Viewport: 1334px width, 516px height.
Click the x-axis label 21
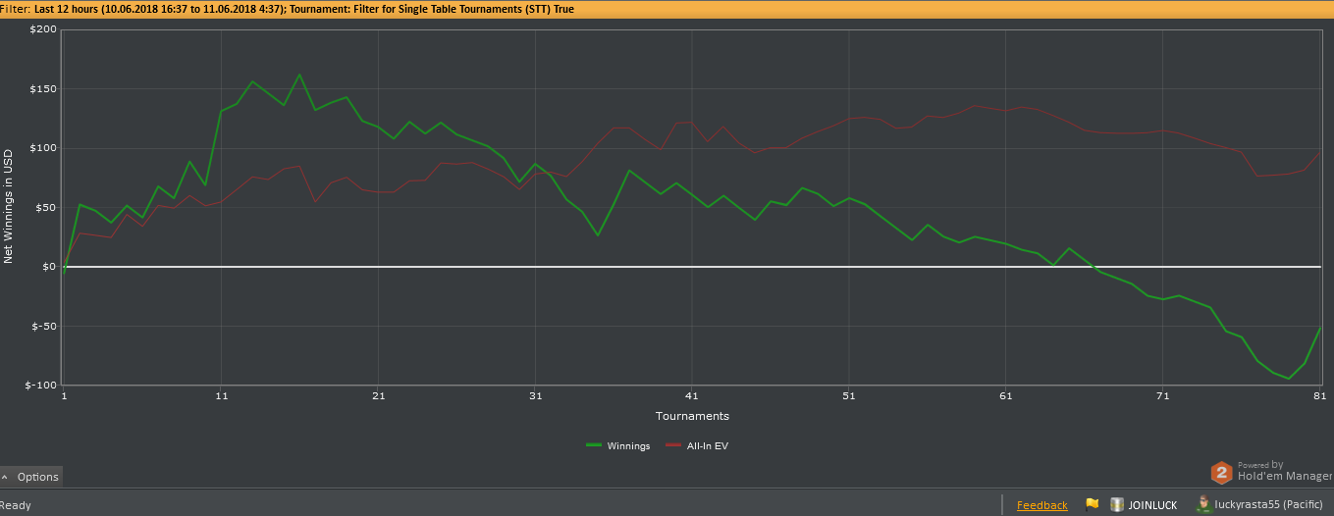[x=378, y=395]
